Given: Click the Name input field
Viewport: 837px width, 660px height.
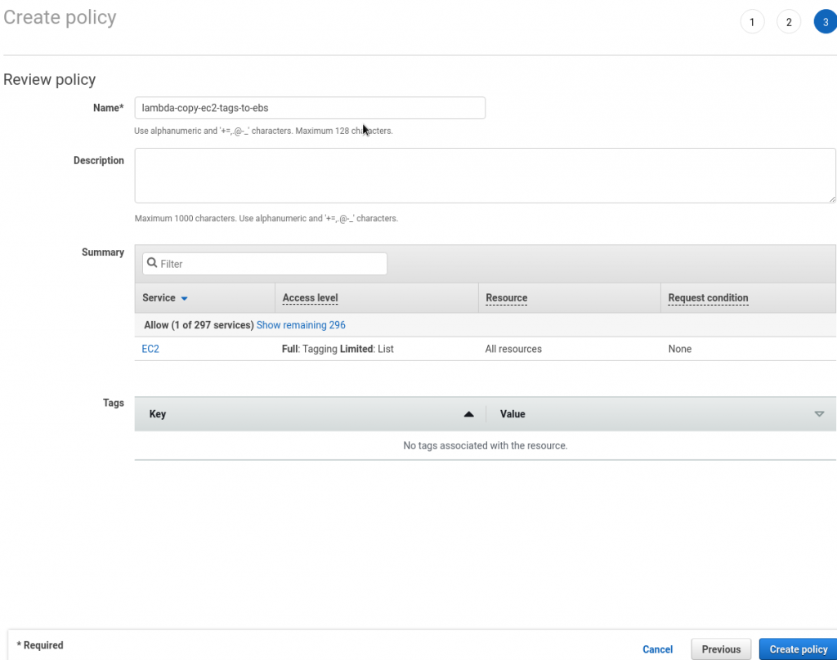Looking at the screenshot, I should point(311,108).
